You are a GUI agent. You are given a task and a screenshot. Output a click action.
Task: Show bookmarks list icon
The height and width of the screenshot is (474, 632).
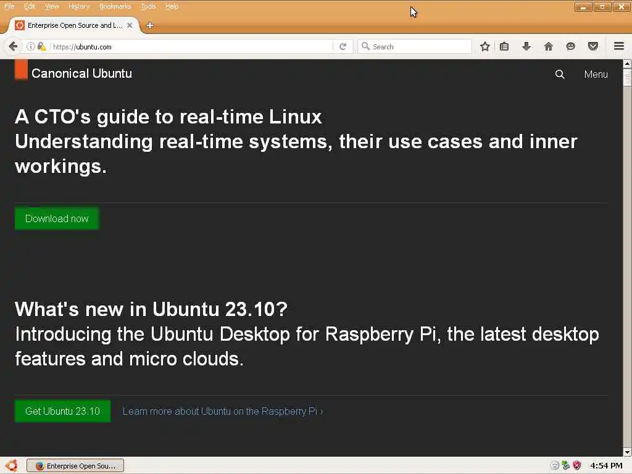504,47
